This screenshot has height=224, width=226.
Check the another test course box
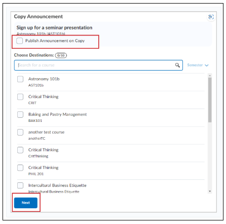coord(20,132)
